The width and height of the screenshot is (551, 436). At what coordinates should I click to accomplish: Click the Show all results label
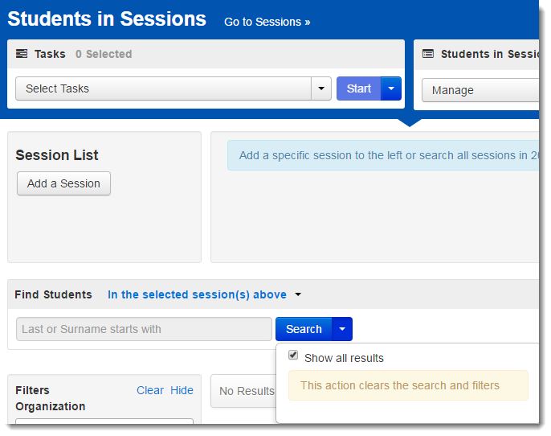[x=344, y=358]
